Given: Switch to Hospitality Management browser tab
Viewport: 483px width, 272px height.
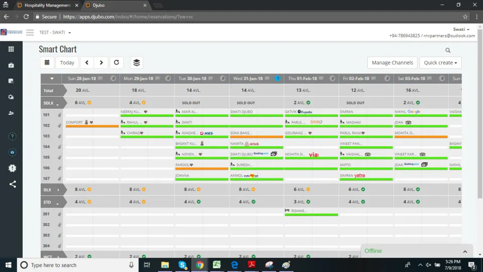Looking at the screenshot, I should pyautogui.click(x=47, y=5).
